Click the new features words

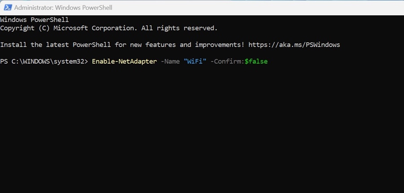click(x=153, y=45)
